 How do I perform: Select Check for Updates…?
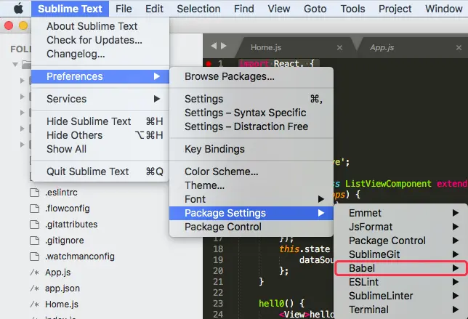[100, 40]
